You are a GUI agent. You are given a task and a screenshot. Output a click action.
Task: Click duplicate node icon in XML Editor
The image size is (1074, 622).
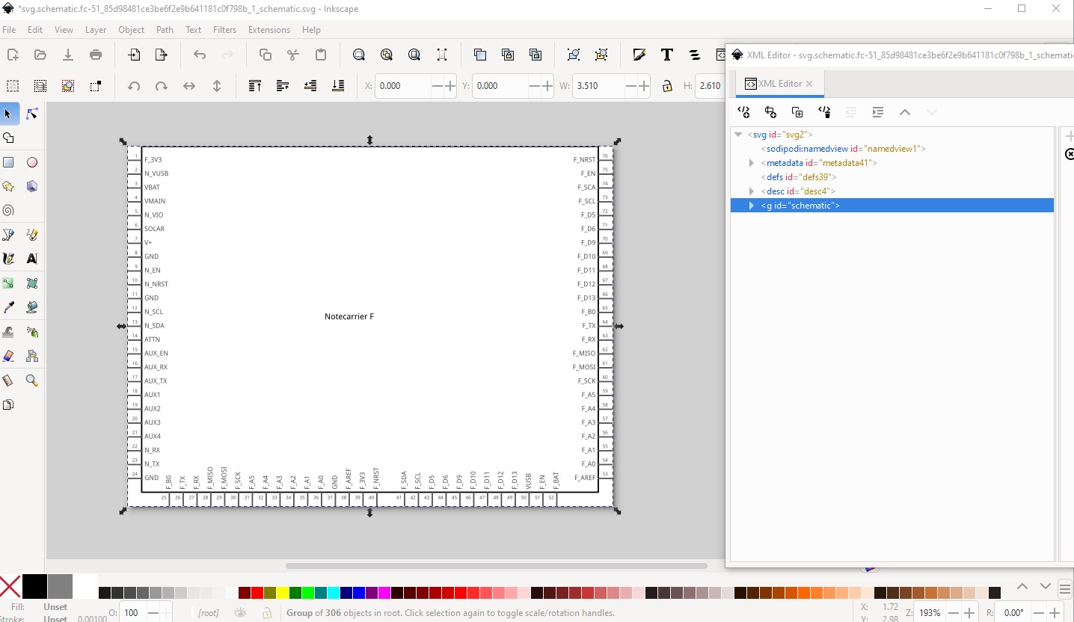tap(797, 112)
